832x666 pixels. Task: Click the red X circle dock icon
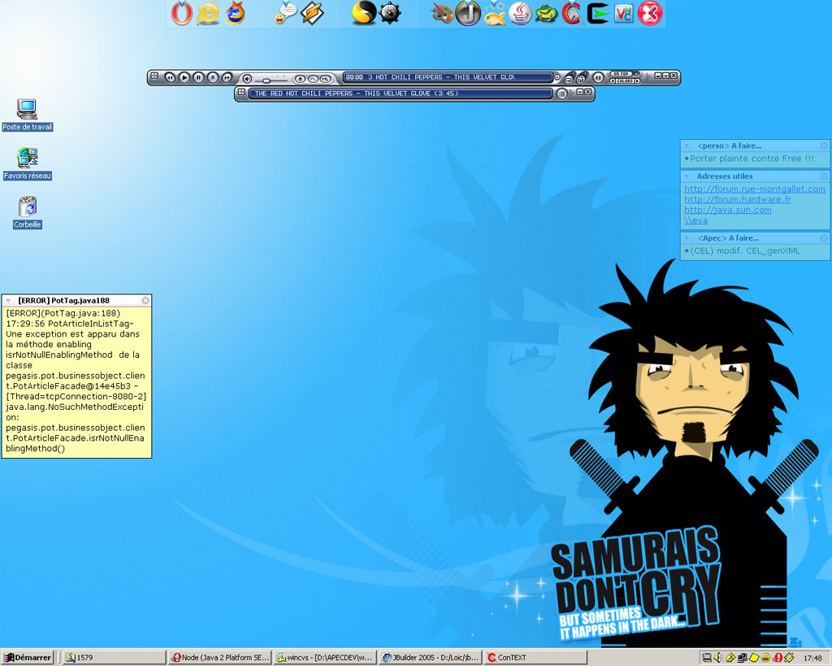coord(650,13)
